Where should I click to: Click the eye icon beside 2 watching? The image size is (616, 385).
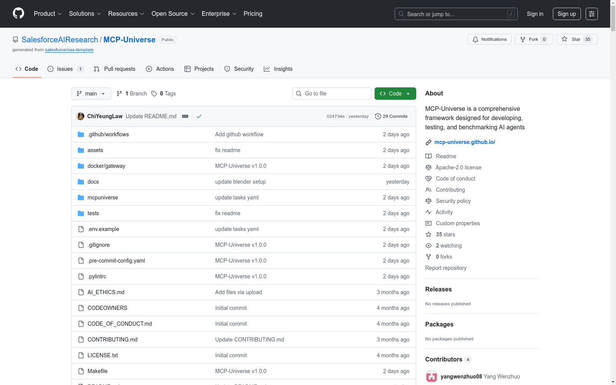coord(429,246)
